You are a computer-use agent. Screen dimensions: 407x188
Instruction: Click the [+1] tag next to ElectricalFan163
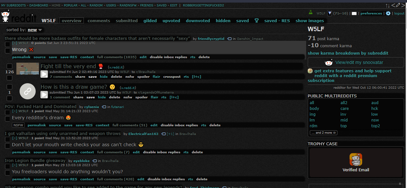171,134
